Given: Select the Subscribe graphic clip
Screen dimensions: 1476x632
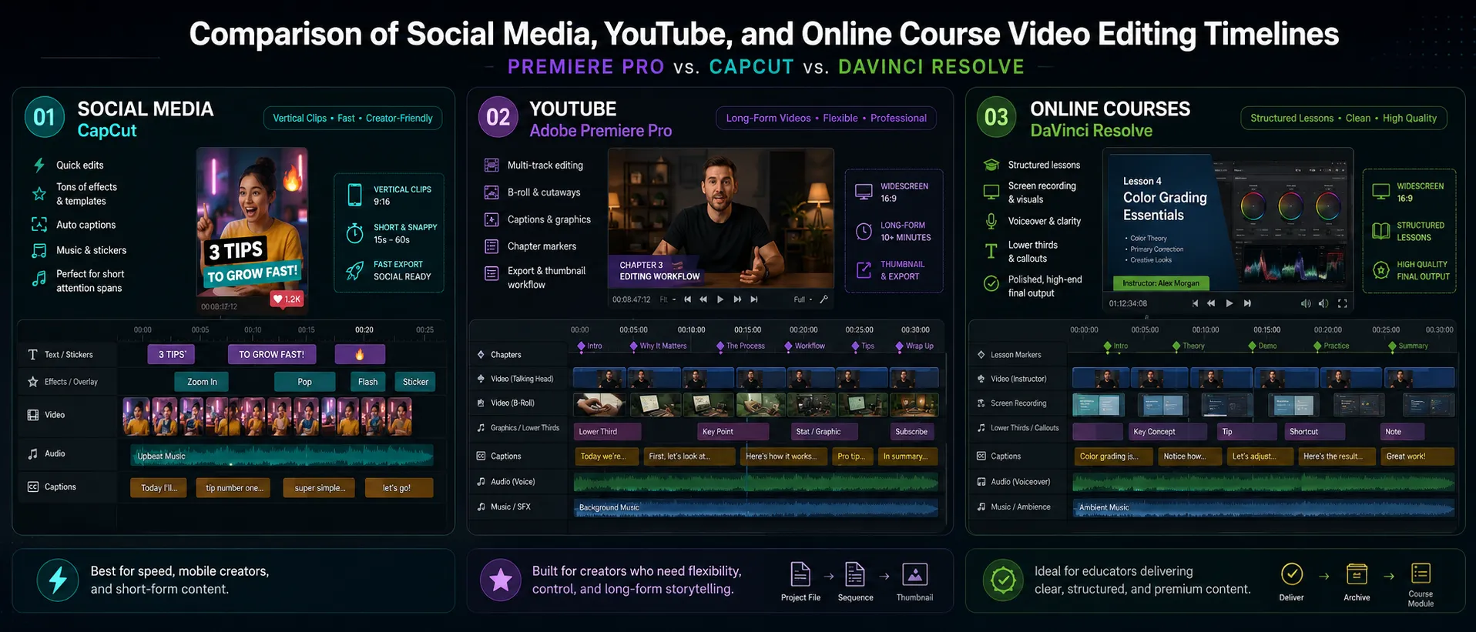Looking at the screenshot, I should click(912, 432).
